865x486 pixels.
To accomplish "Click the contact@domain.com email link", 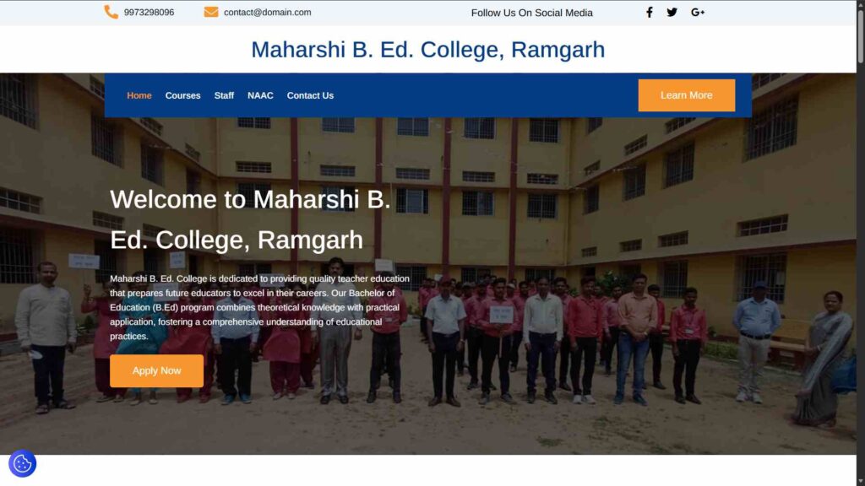I will (x=268, y=12).
